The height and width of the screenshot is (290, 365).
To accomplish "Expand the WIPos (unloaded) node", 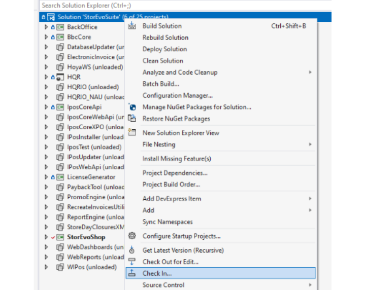I will (x=46, y=267).
